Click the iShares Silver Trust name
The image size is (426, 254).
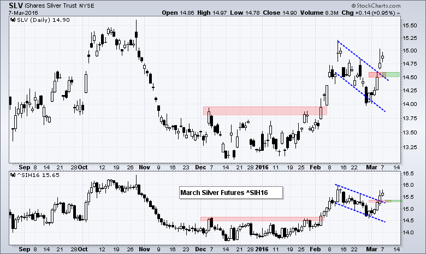pos(51,5)
